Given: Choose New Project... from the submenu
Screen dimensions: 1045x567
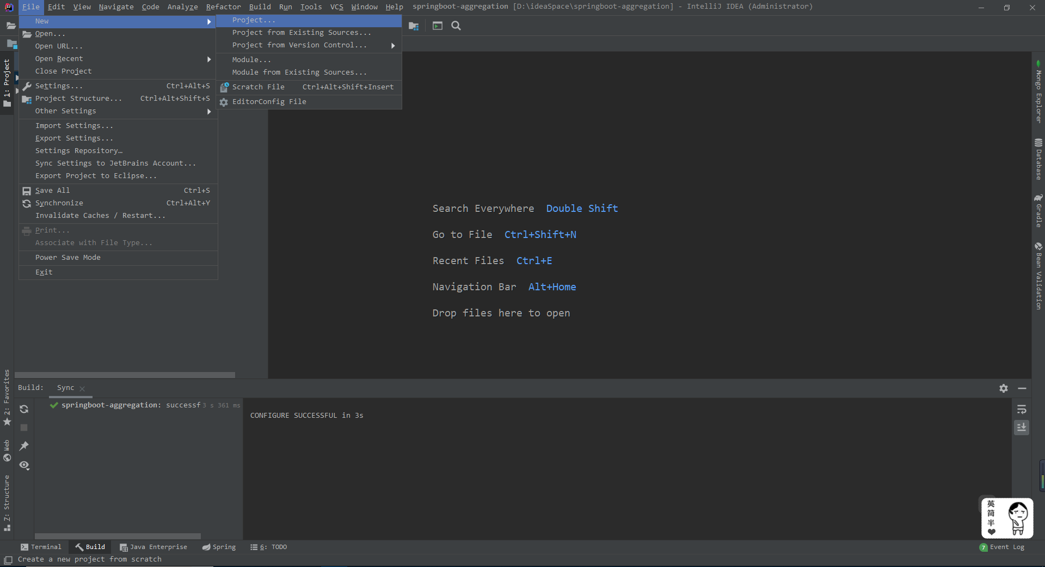Looking at the screenshot, I should pyautogui.click(x=309, y=20).
